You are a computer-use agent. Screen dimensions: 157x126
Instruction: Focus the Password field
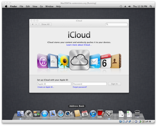[89, 84]
